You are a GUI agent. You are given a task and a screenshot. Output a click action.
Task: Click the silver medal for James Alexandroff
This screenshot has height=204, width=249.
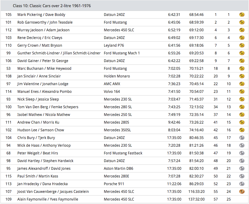(x=242, y=168)
